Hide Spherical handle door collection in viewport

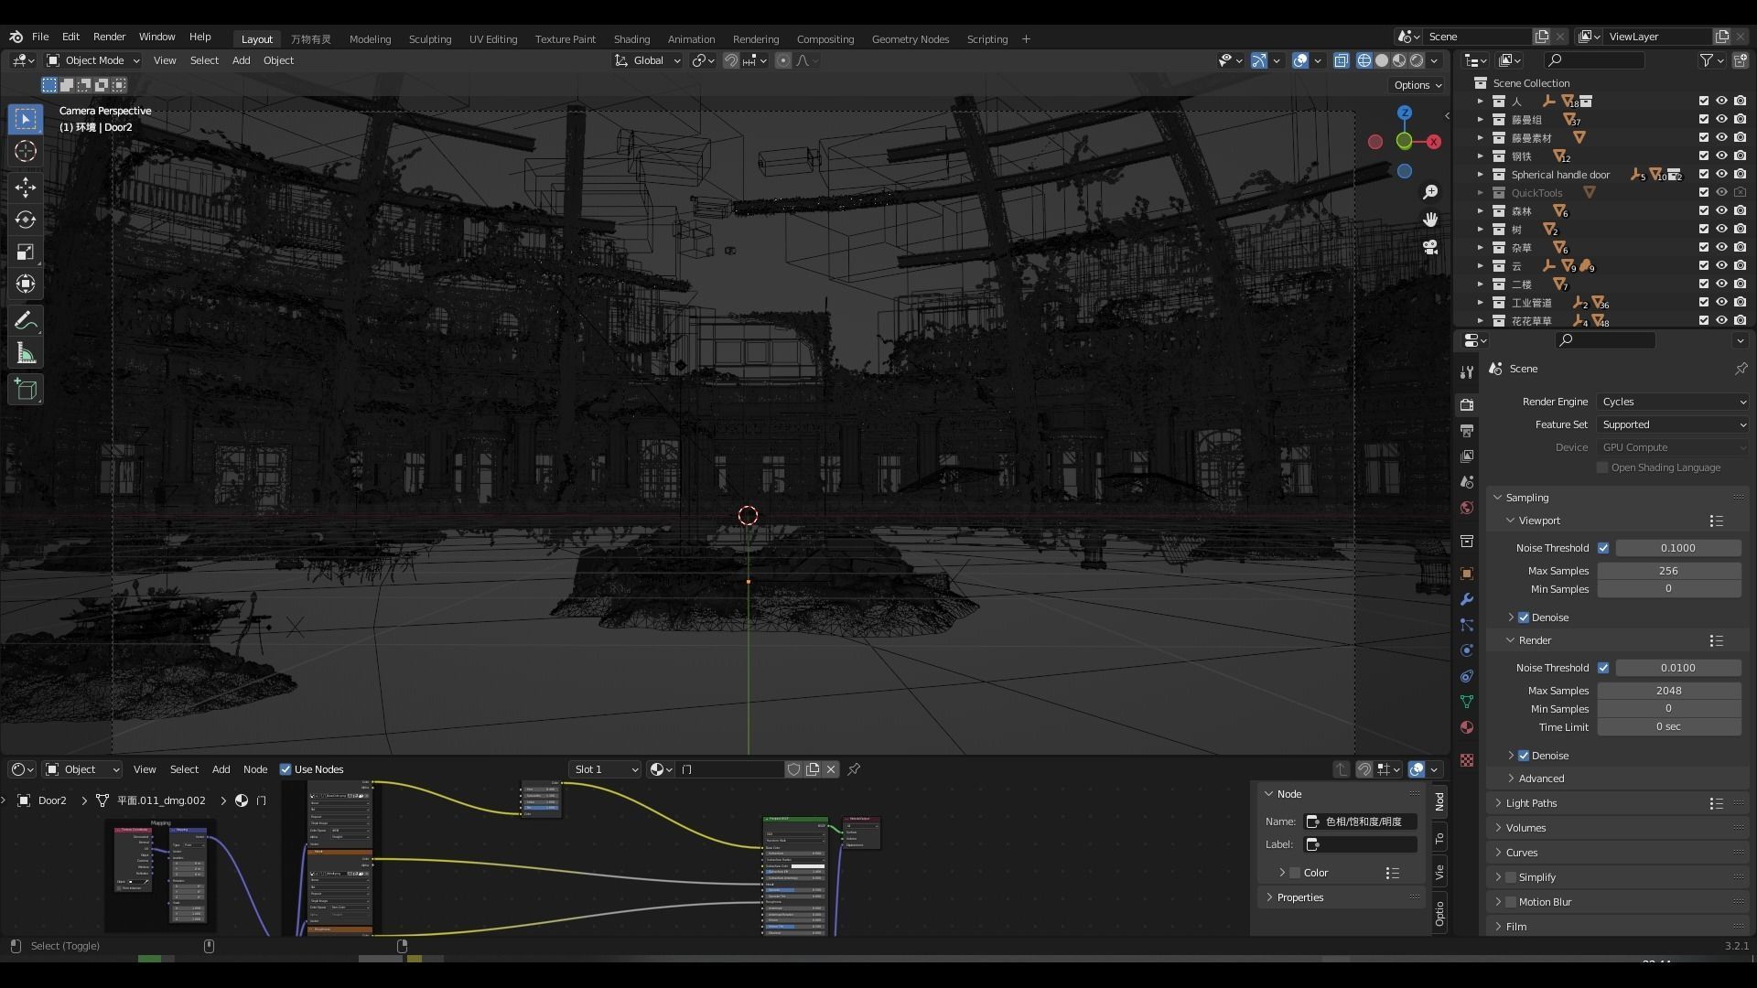(1721, 174)
